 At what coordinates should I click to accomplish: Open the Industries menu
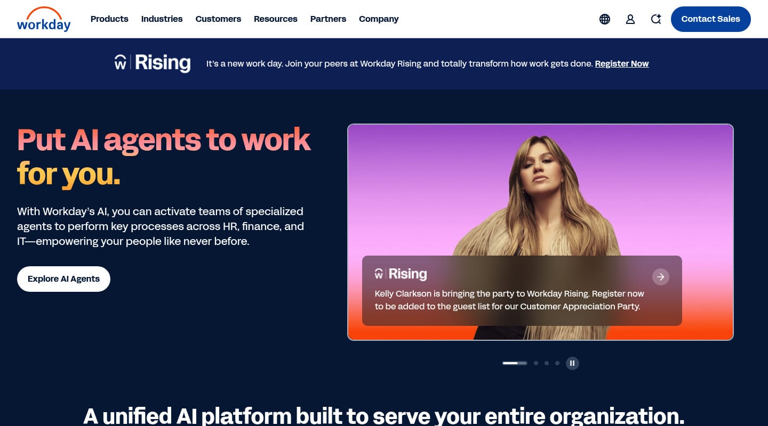[162, 19]
